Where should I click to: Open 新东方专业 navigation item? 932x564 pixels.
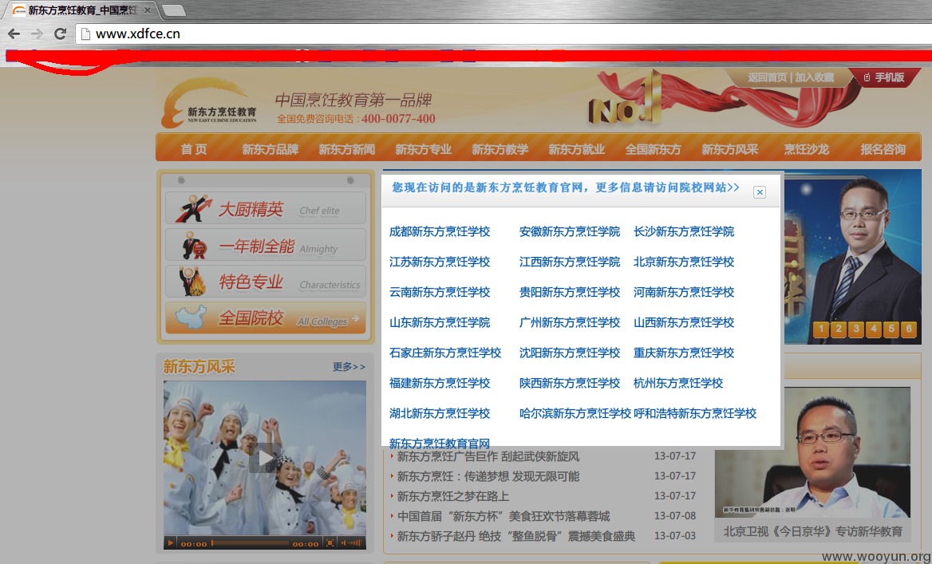click(x=423, y=149)
